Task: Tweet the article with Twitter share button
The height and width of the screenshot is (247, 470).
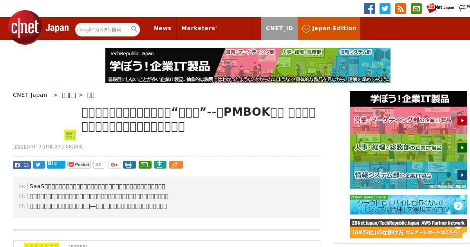Action: point(39,165)
